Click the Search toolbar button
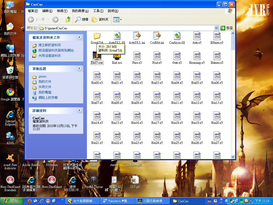Viewport: 273px width, 205px height. click(82, 19)
